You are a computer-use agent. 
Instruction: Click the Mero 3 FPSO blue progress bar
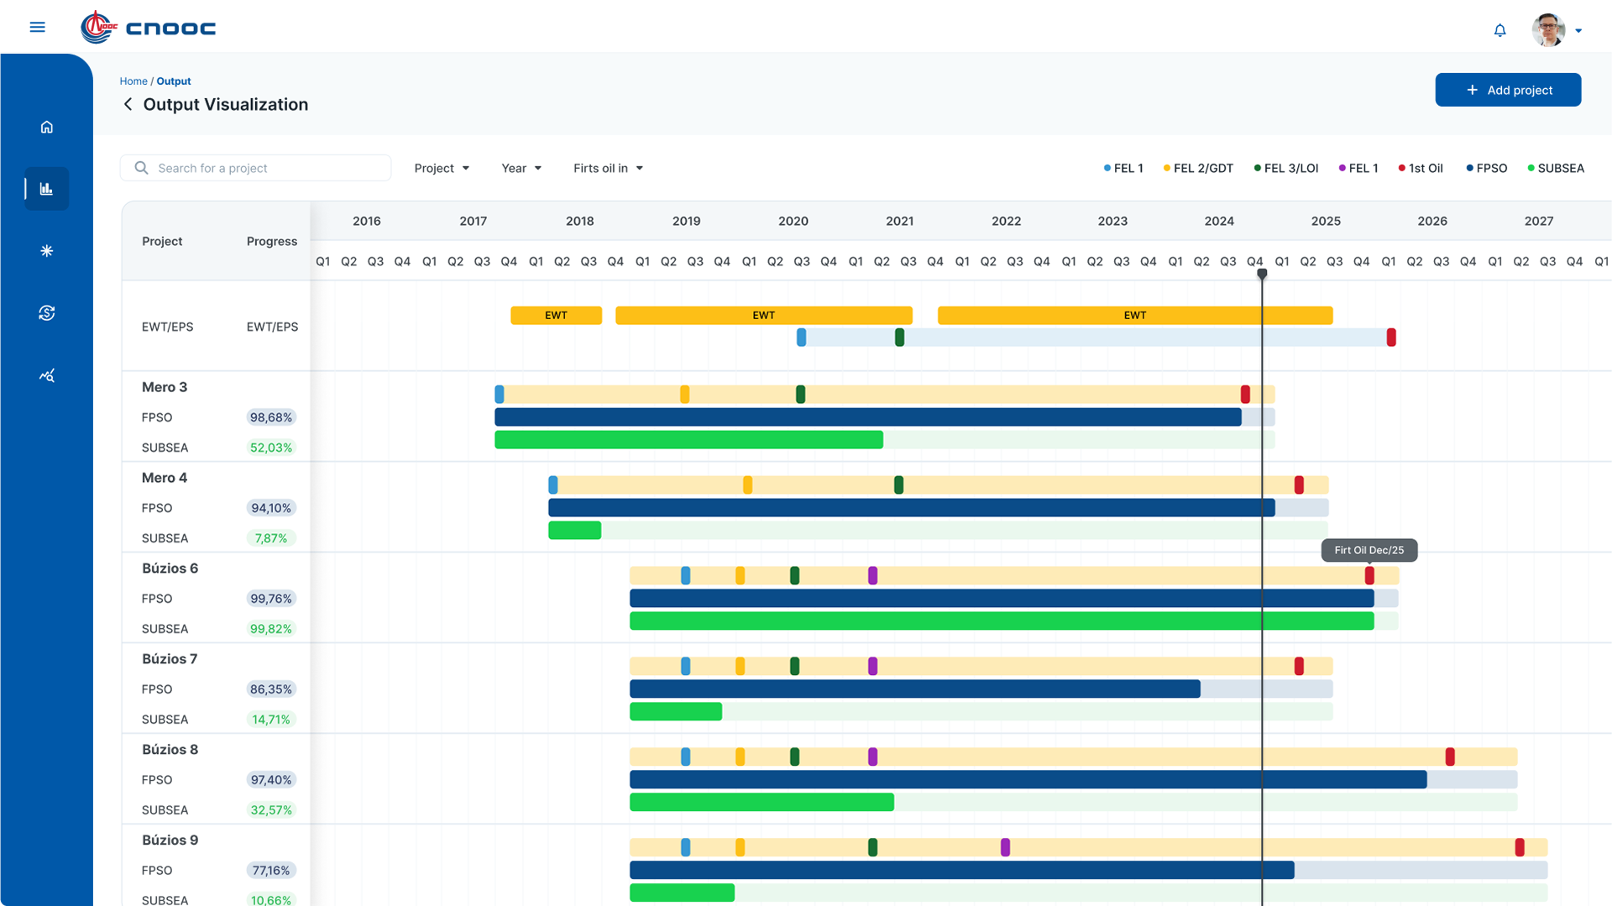point(868,417)
